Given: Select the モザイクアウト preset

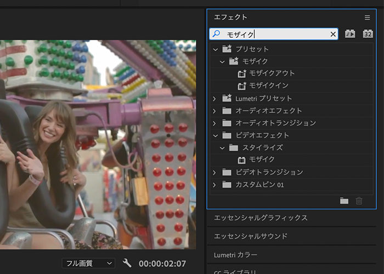Looking at the screenshot, I should 272,73.
